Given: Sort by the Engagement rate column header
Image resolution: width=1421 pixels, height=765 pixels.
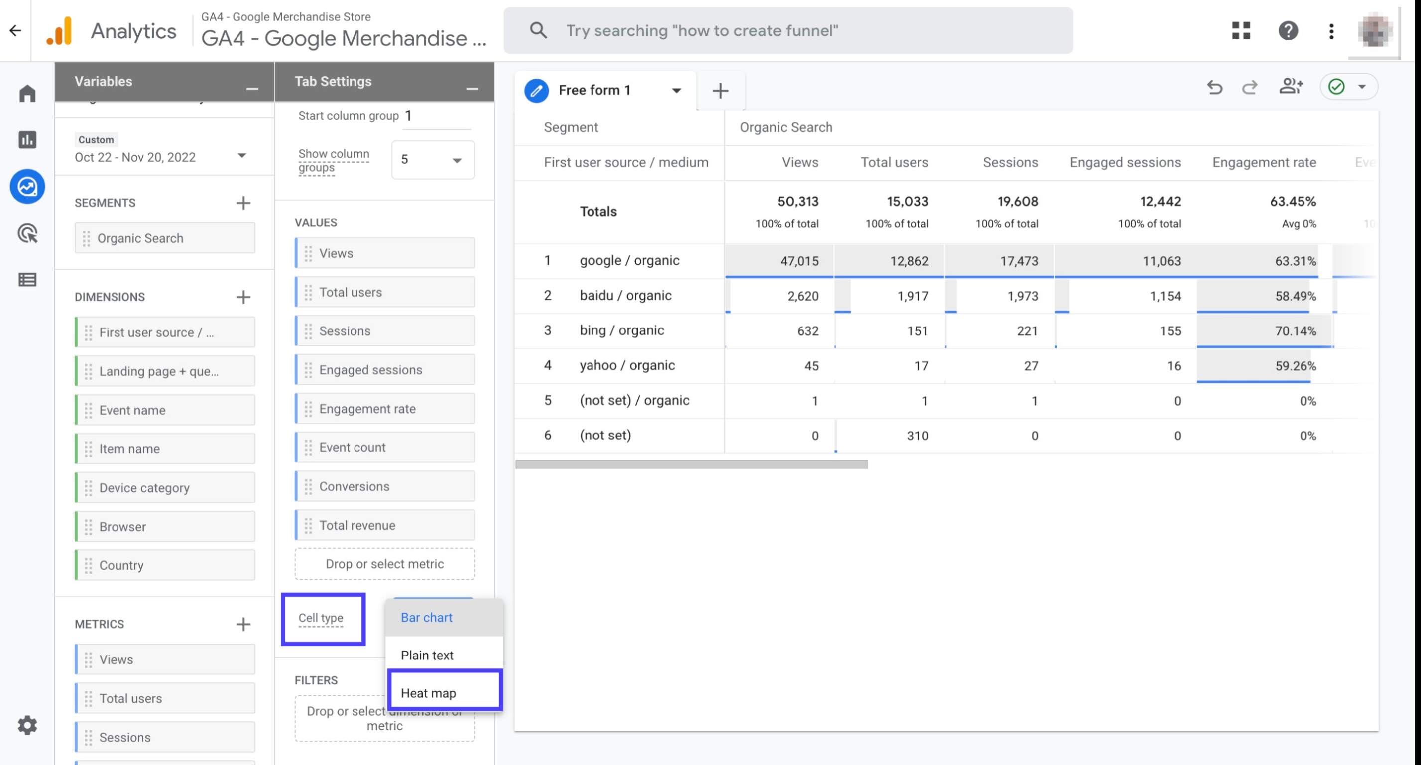Looking at the screenshot, I should 1264,163.
